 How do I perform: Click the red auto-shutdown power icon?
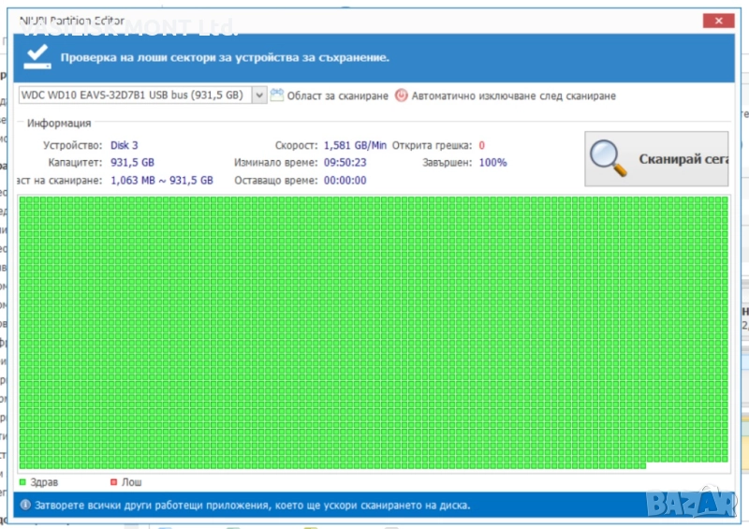pos(402,96)
